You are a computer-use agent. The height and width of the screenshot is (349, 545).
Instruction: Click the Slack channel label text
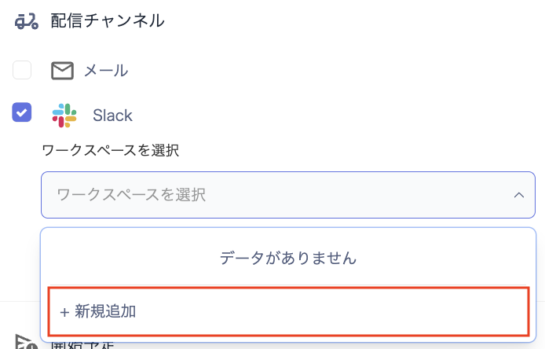112,116
